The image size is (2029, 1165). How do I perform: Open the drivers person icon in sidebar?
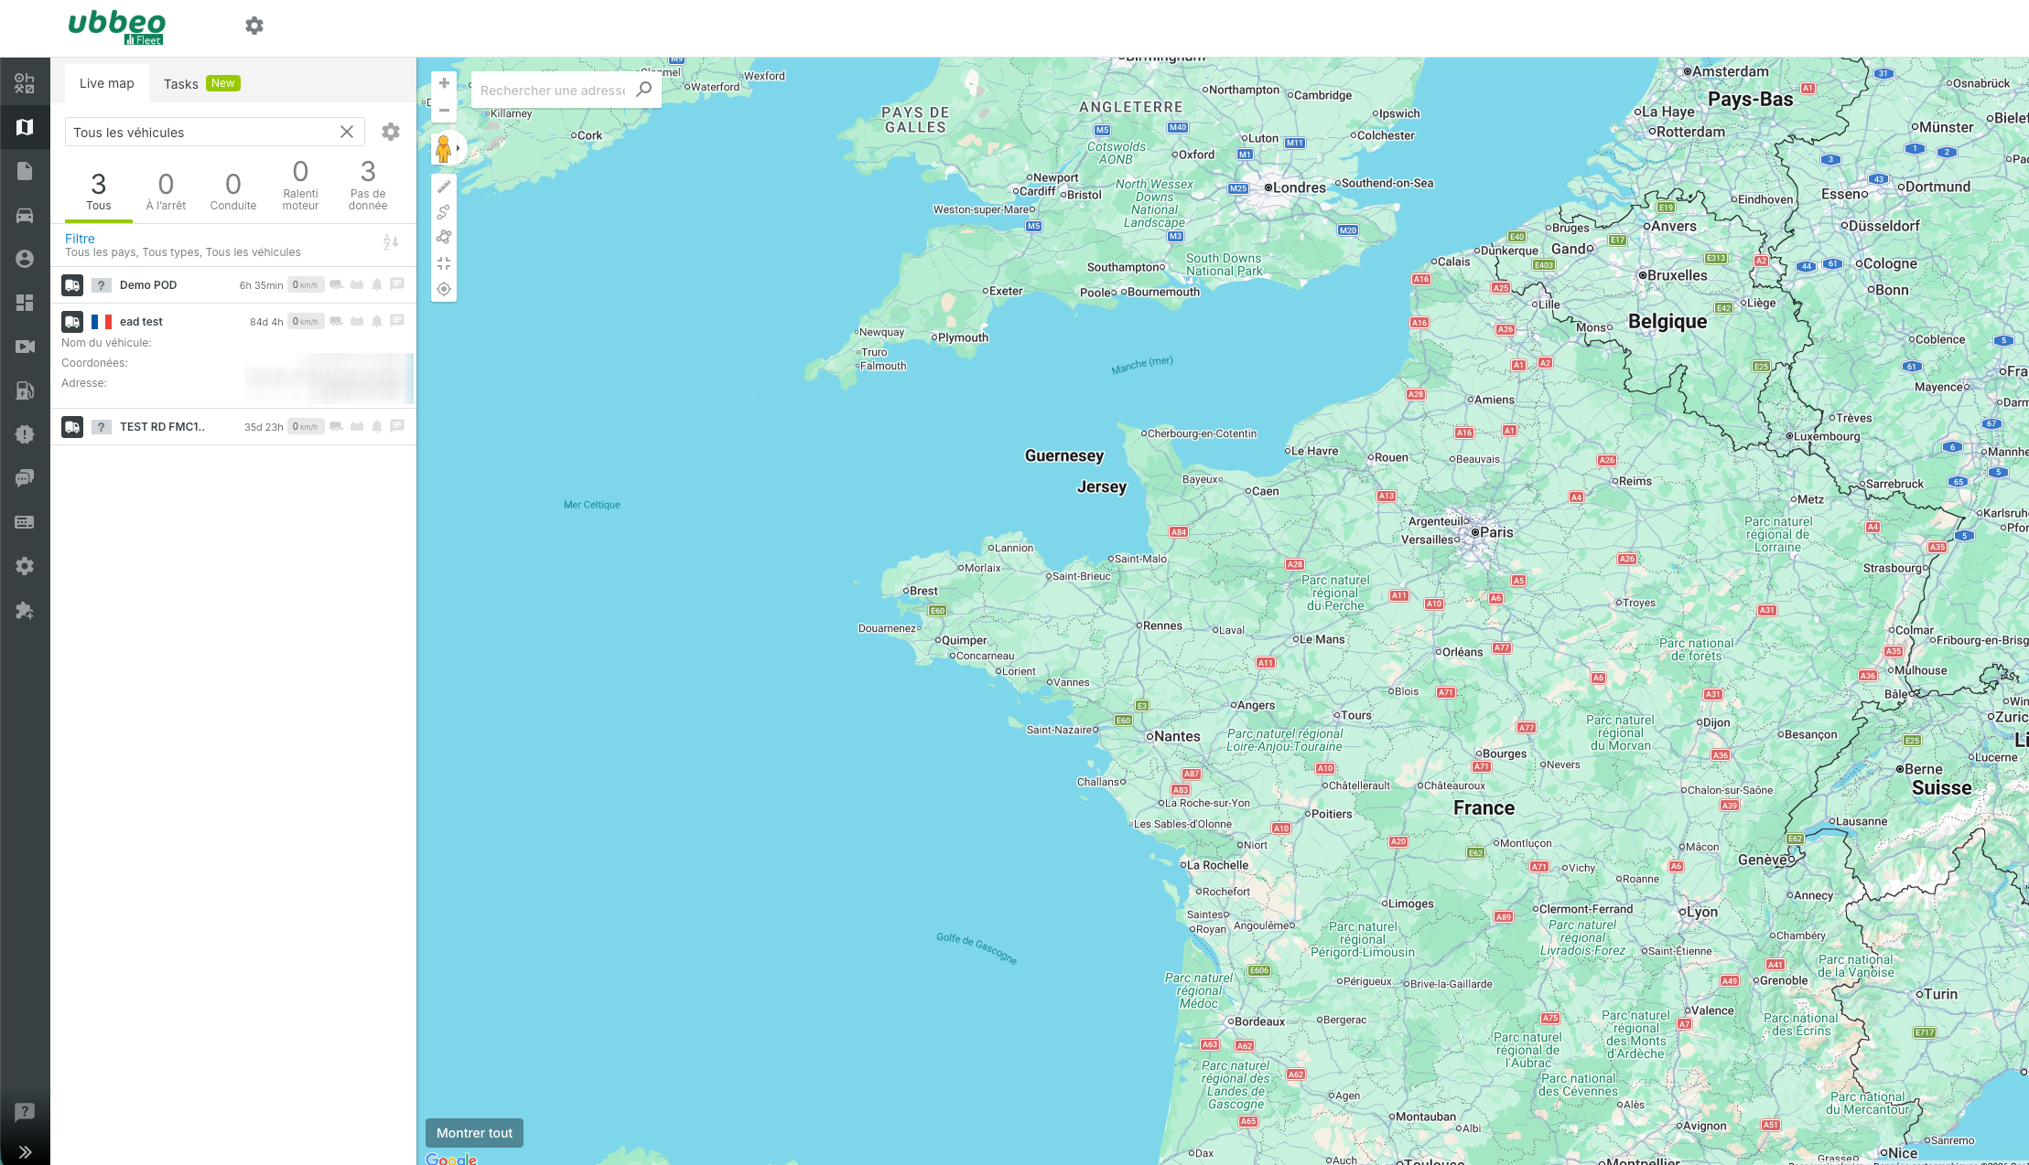coord(25,259)
